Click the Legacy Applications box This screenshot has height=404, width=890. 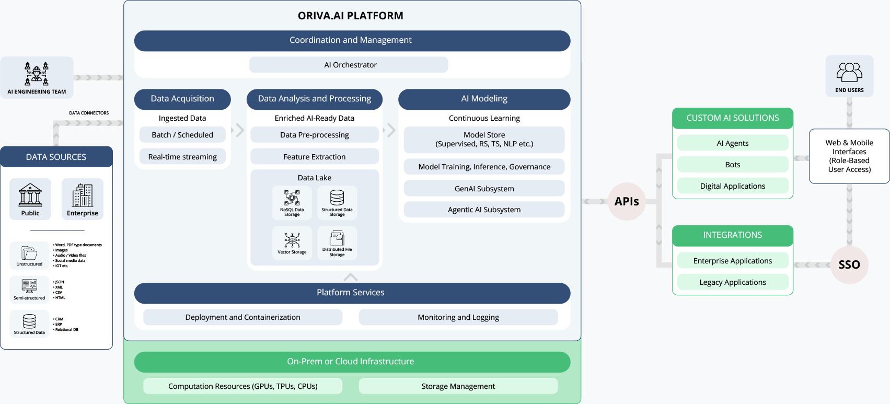point(733,282)
